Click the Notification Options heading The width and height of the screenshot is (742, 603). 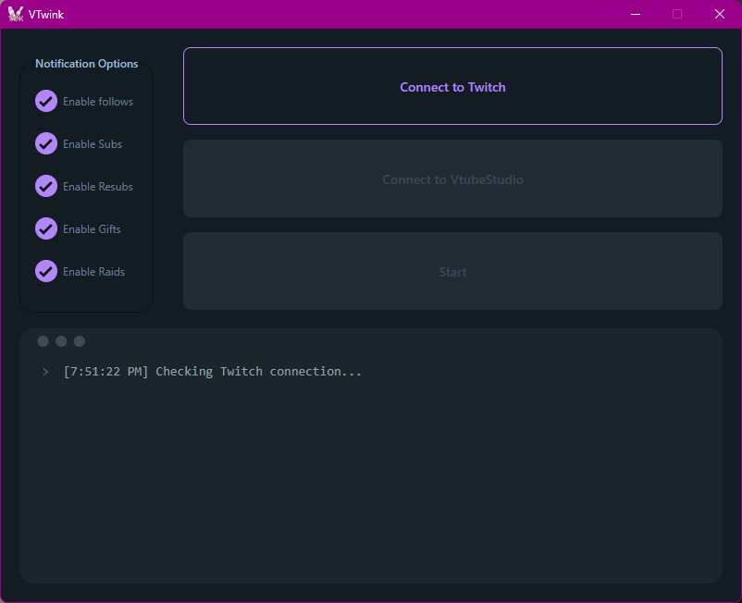pos(87,64)
